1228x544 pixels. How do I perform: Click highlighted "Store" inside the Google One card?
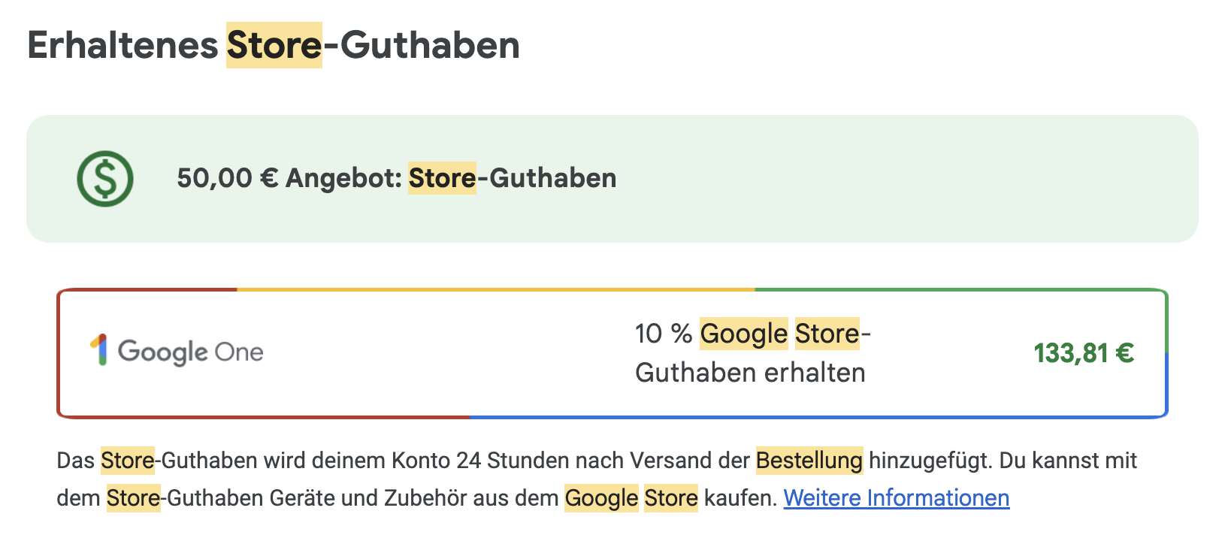[x=827, y=334]
